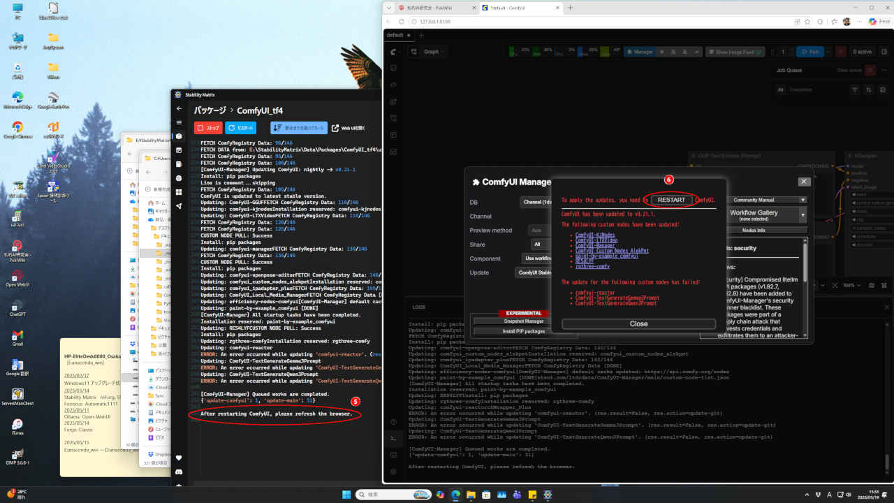Select the All filter in Job Queue
The height and width of the screenshot is (503, 894).
pyautogui.click(x=781, y=89)
